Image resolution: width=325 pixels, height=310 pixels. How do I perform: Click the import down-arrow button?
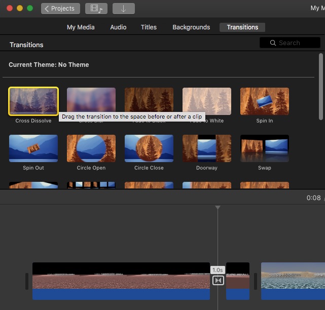(x=124, y=9)
